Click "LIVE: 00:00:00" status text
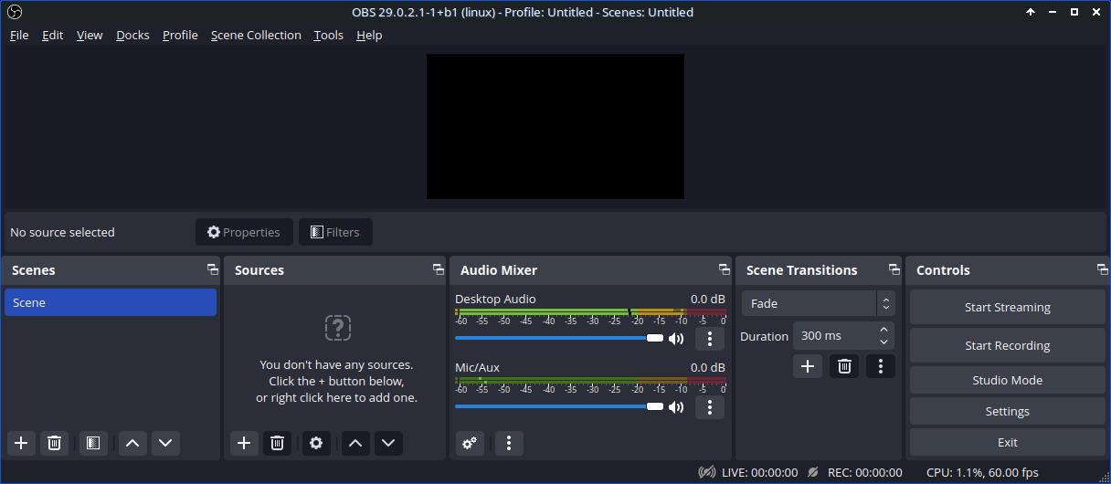This screenshot has height=484, width=1111. pyautogui.click(x=759, y=472)
